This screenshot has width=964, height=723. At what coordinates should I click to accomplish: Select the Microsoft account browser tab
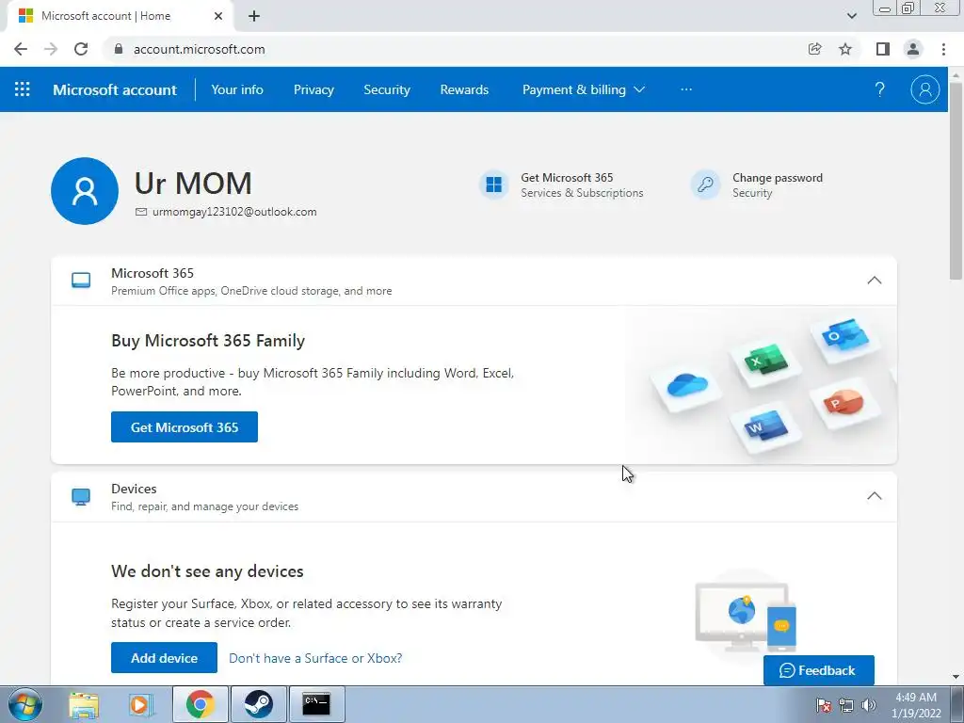(120, 16)
